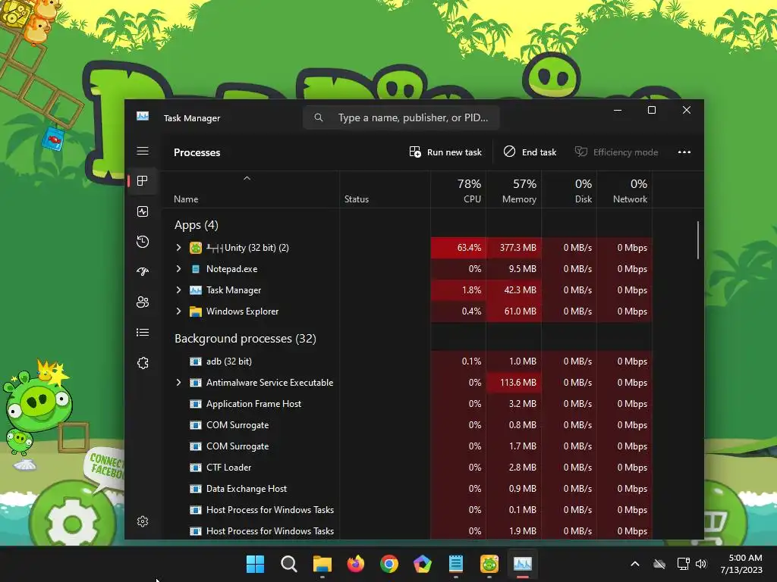777x582 pixels.
Task: Sort processes by the CPU column header
Action: [458, 190]
